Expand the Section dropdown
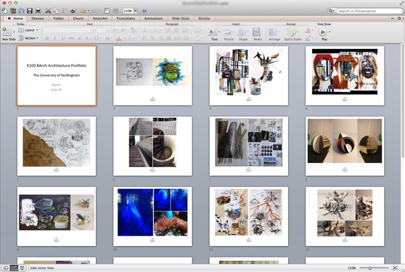Viewport: 405px width, 272px height. tap(37, 38)
